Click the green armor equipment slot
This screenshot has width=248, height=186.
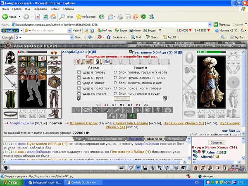tap(10, 99)
